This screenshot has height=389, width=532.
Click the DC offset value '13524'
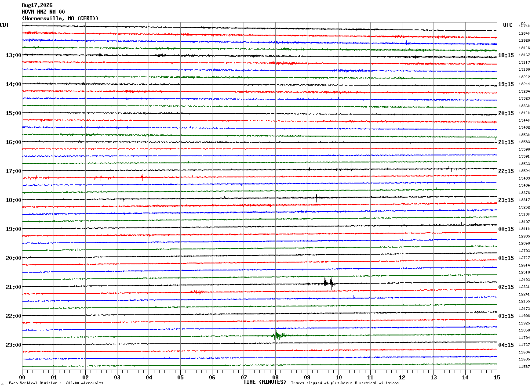(x=524, y=171)
